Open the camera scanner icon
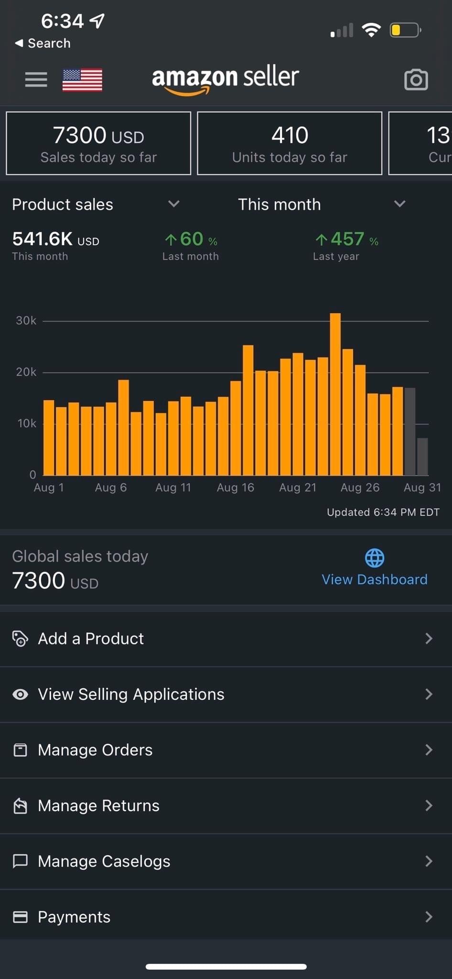This screenshot has width=452, height=979. pyautogui.click(x=416, y=80)
